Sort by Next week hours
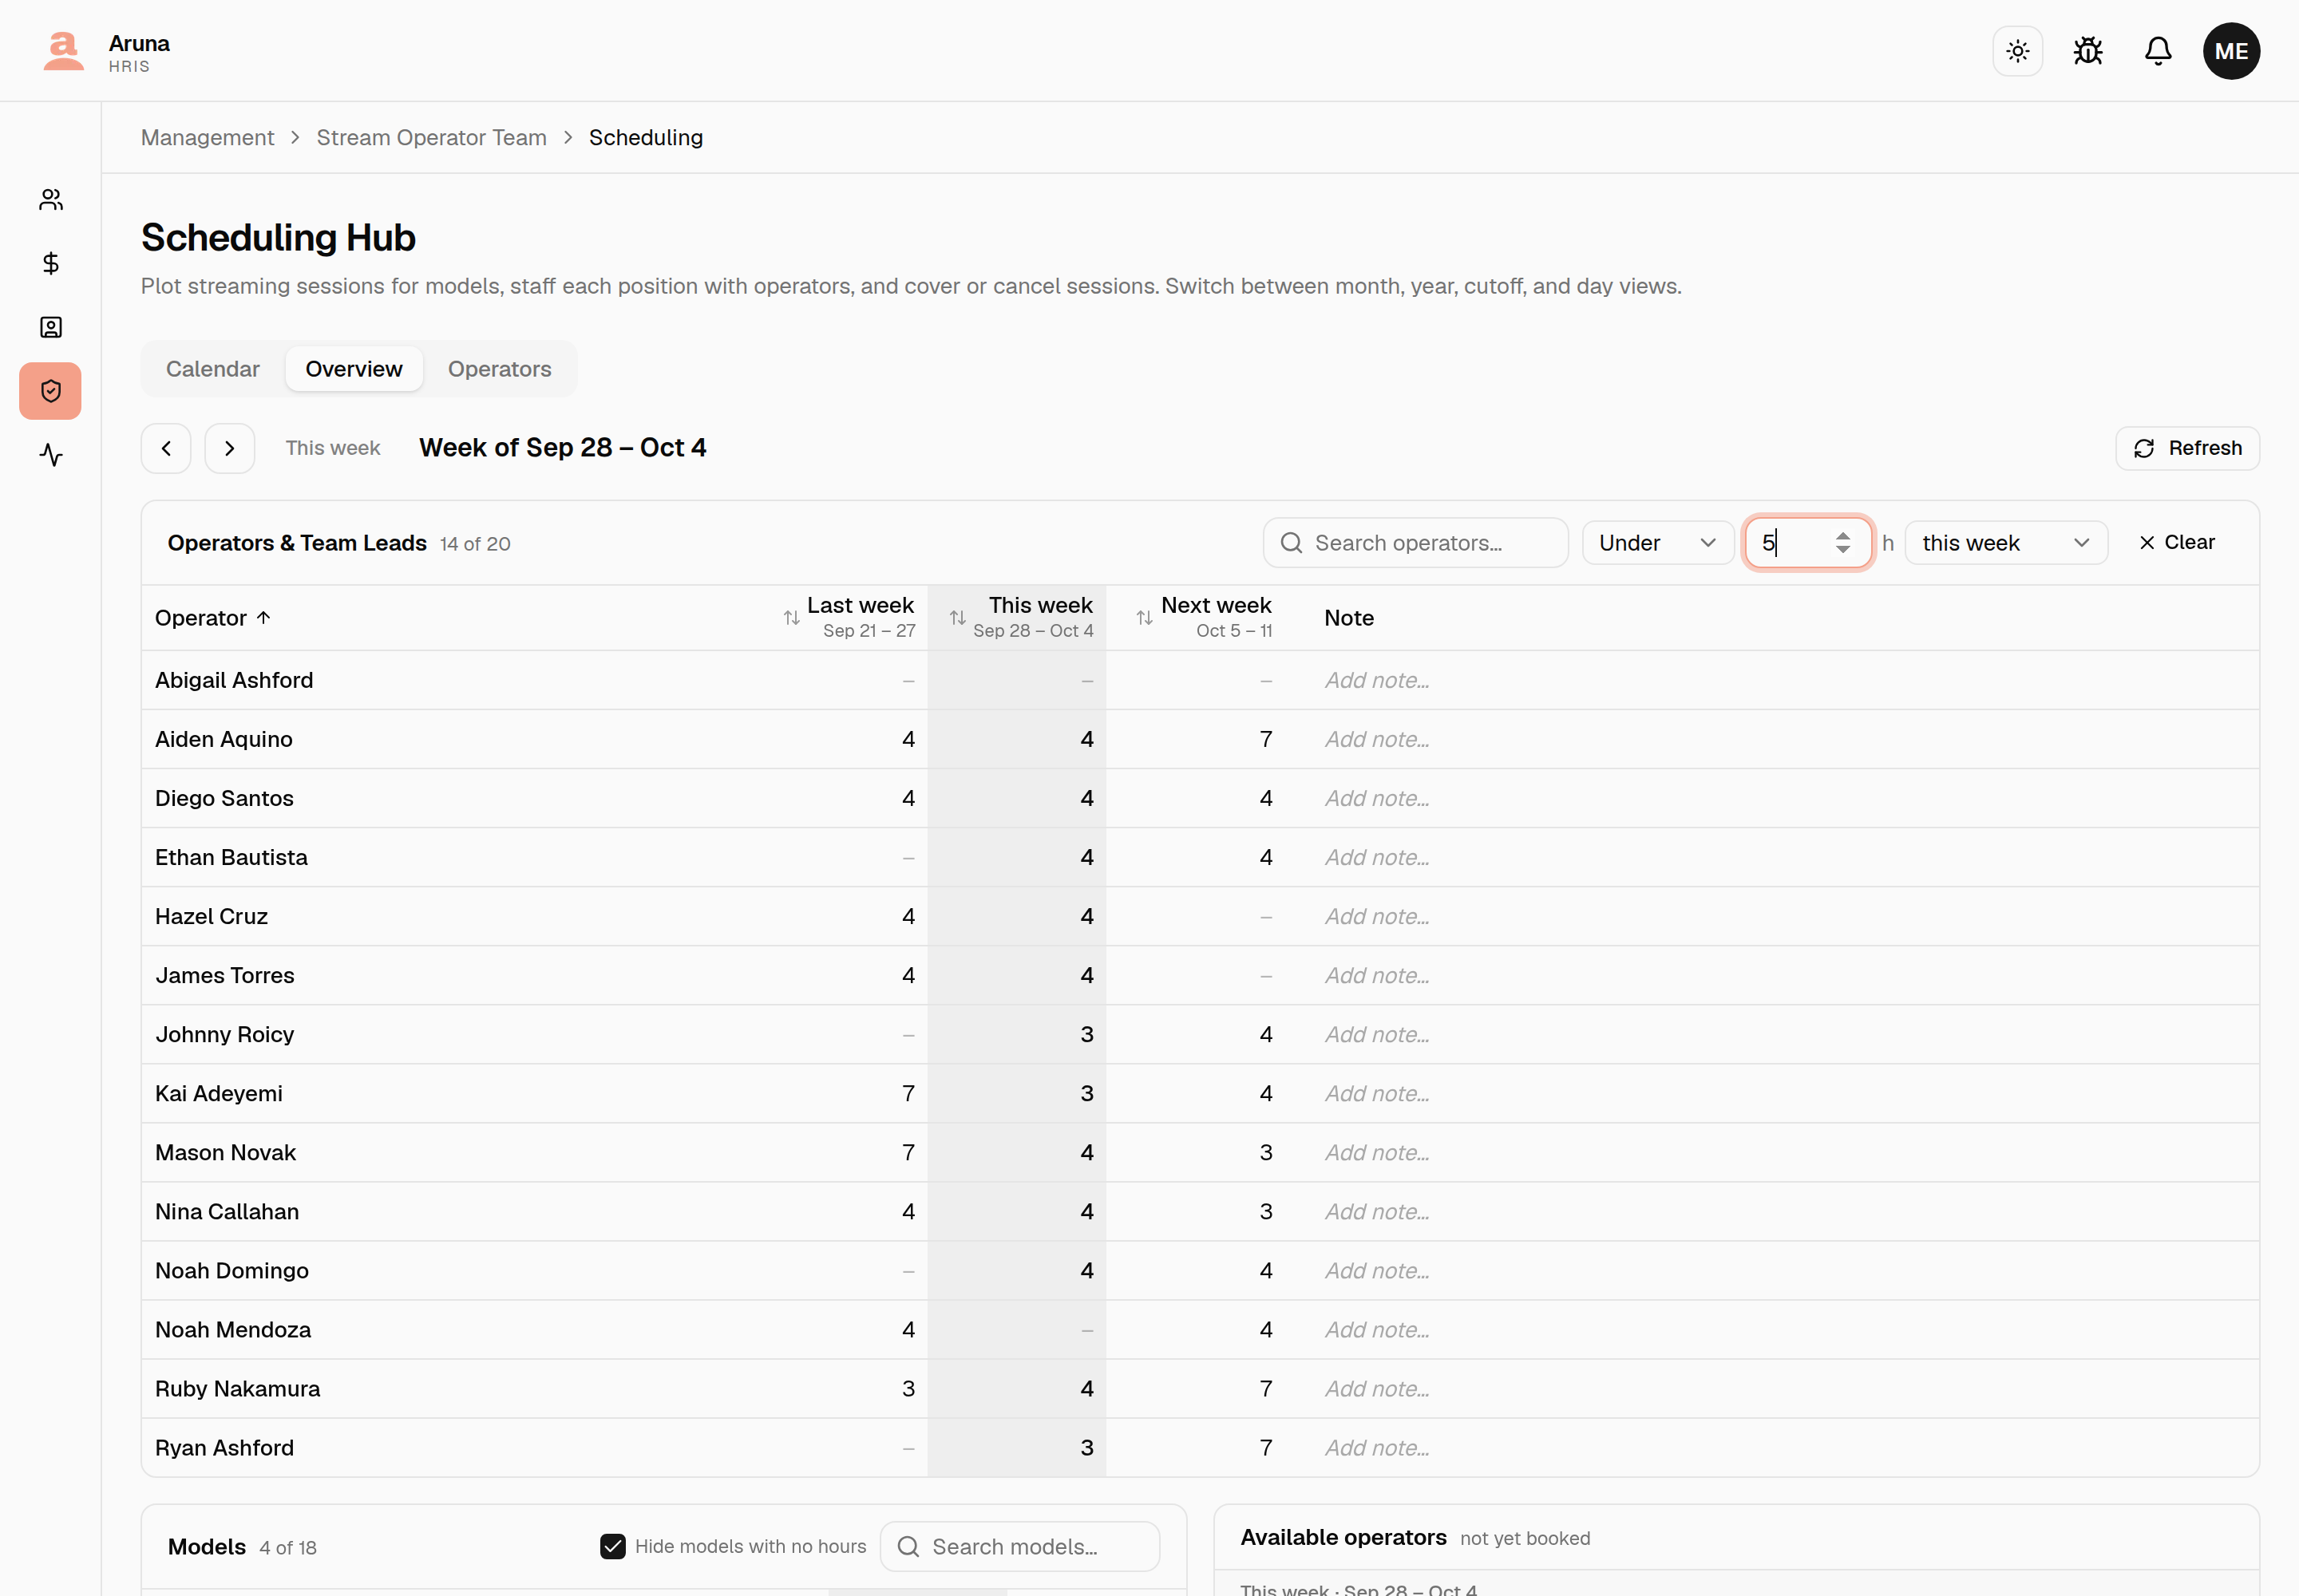The image size is (2299, 1596). coord(1204,617)
